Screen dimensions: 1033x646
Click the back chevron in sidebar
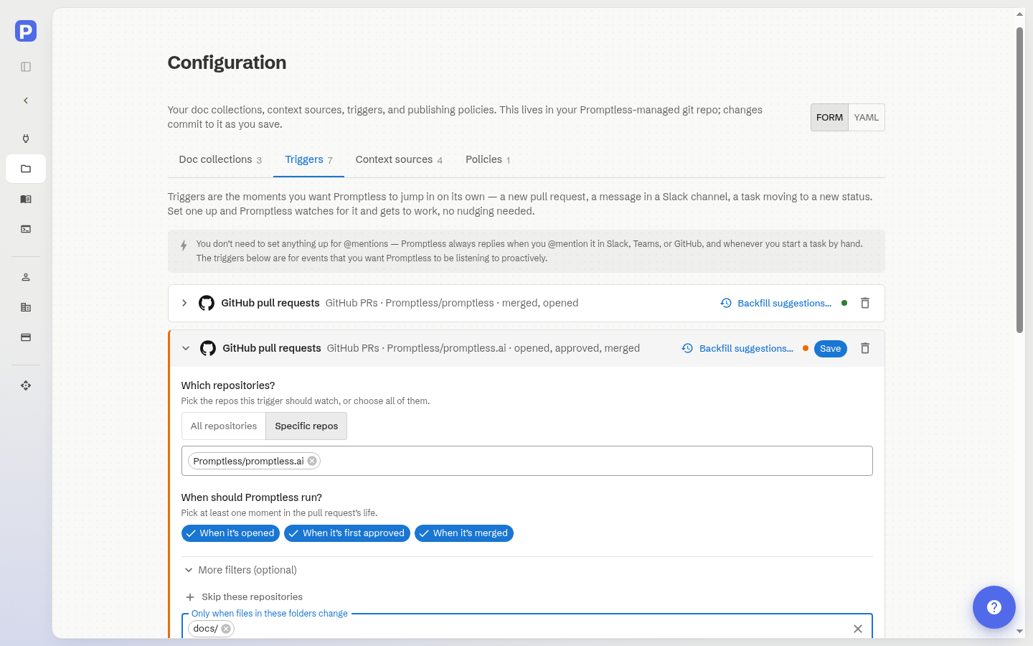(x=26, y=100)
